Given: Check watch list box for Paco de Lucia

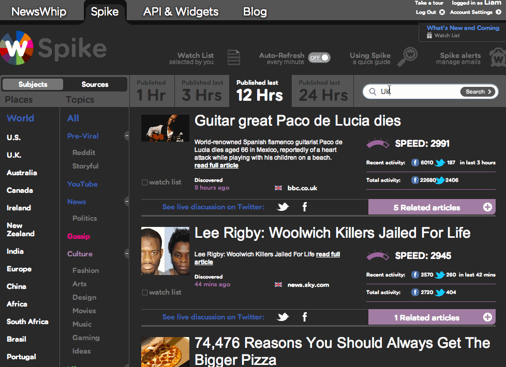Looking at the screenshot, I should point(145,182).
